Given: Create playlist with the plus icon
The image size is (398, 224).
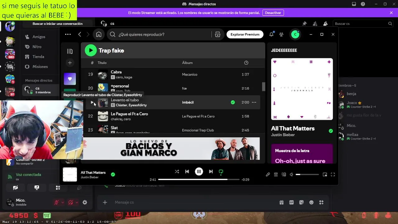Looking at the screenshot, I should pyautogui.click(x=70, y=63).
